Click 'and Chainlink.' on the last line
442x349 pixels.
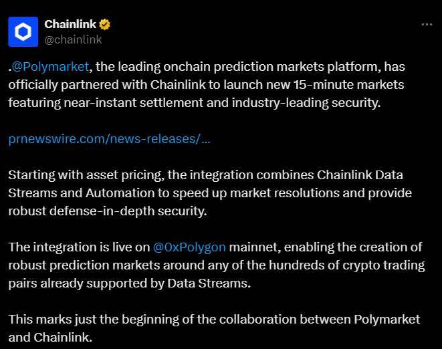click(50, 338)
